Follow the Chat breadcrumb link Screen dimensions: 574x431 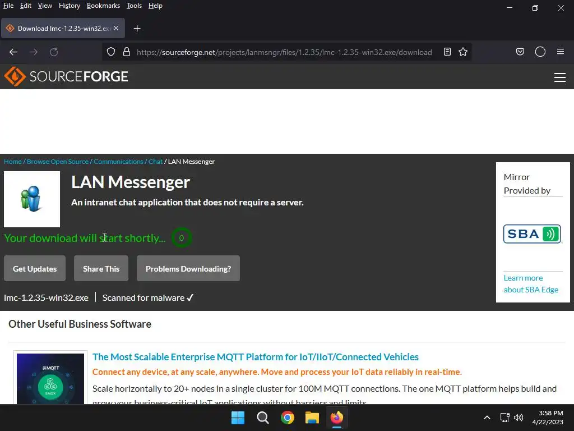(x=156, y=161)
